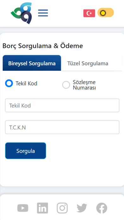Click the company logo in the header

click(x=21, y=13)
